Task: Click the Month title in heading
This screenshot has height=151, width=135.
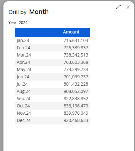Action: (x=39, y=12)
